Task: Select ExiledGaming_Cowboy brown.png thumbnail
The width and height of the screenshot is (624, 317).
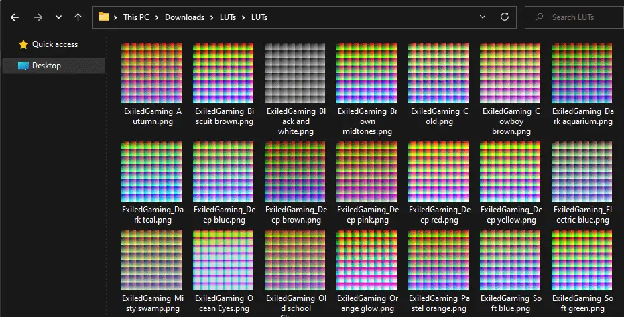Action: coord(510,73)
